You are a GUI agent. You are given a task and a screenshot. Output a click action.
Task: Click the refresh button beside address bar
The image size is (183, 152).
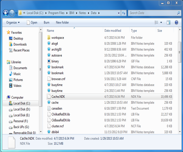124,13
